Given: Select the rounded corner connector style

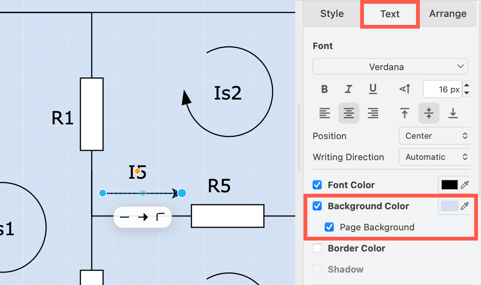Looking at the screenshot, I should 160,217.
